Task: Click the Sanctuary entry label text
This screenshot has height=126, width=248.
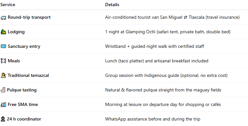Action: point(24,47)
